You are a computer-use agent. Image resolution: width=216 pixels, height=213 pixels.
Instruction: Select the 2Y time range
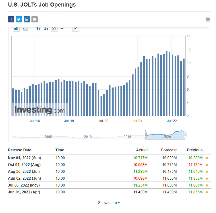coord(46,29)
